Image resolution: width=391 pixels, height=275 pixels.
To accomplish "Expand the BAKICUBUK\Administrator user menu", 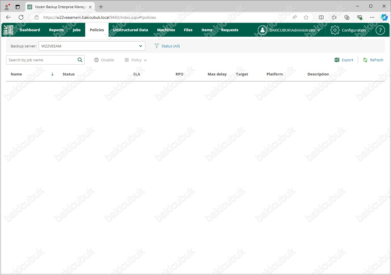I will click(x=295, y=30).
